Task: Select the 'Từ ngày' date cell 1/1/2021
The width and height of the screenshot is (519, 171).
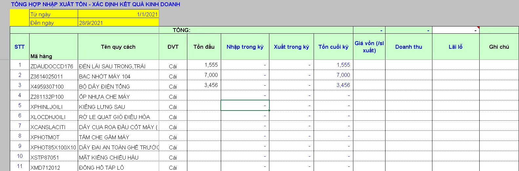Action: 118,14
